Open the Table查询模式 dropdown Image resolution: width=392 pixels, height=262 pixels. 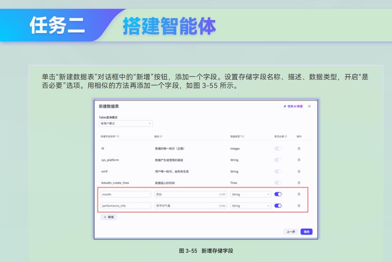coord(126,123)
